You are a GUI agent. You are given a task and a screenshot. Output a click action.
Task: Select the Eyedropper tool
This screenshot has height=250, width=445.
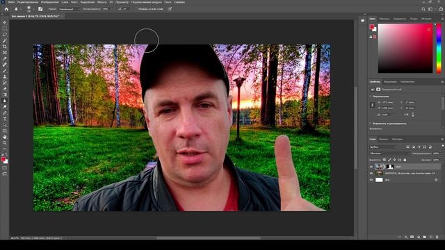[5, 58]
